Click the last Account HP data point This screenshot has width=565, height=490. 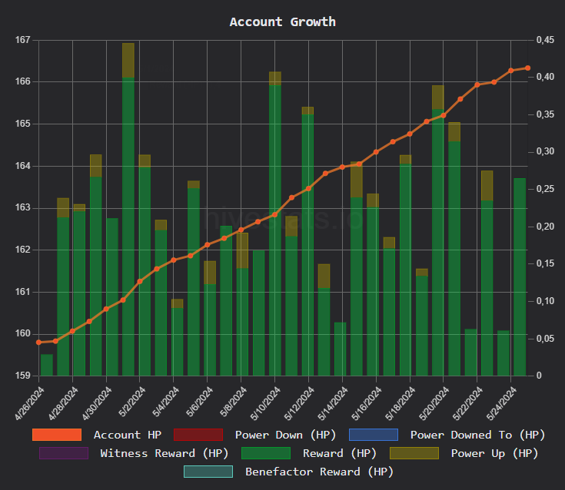click(527, 68)
